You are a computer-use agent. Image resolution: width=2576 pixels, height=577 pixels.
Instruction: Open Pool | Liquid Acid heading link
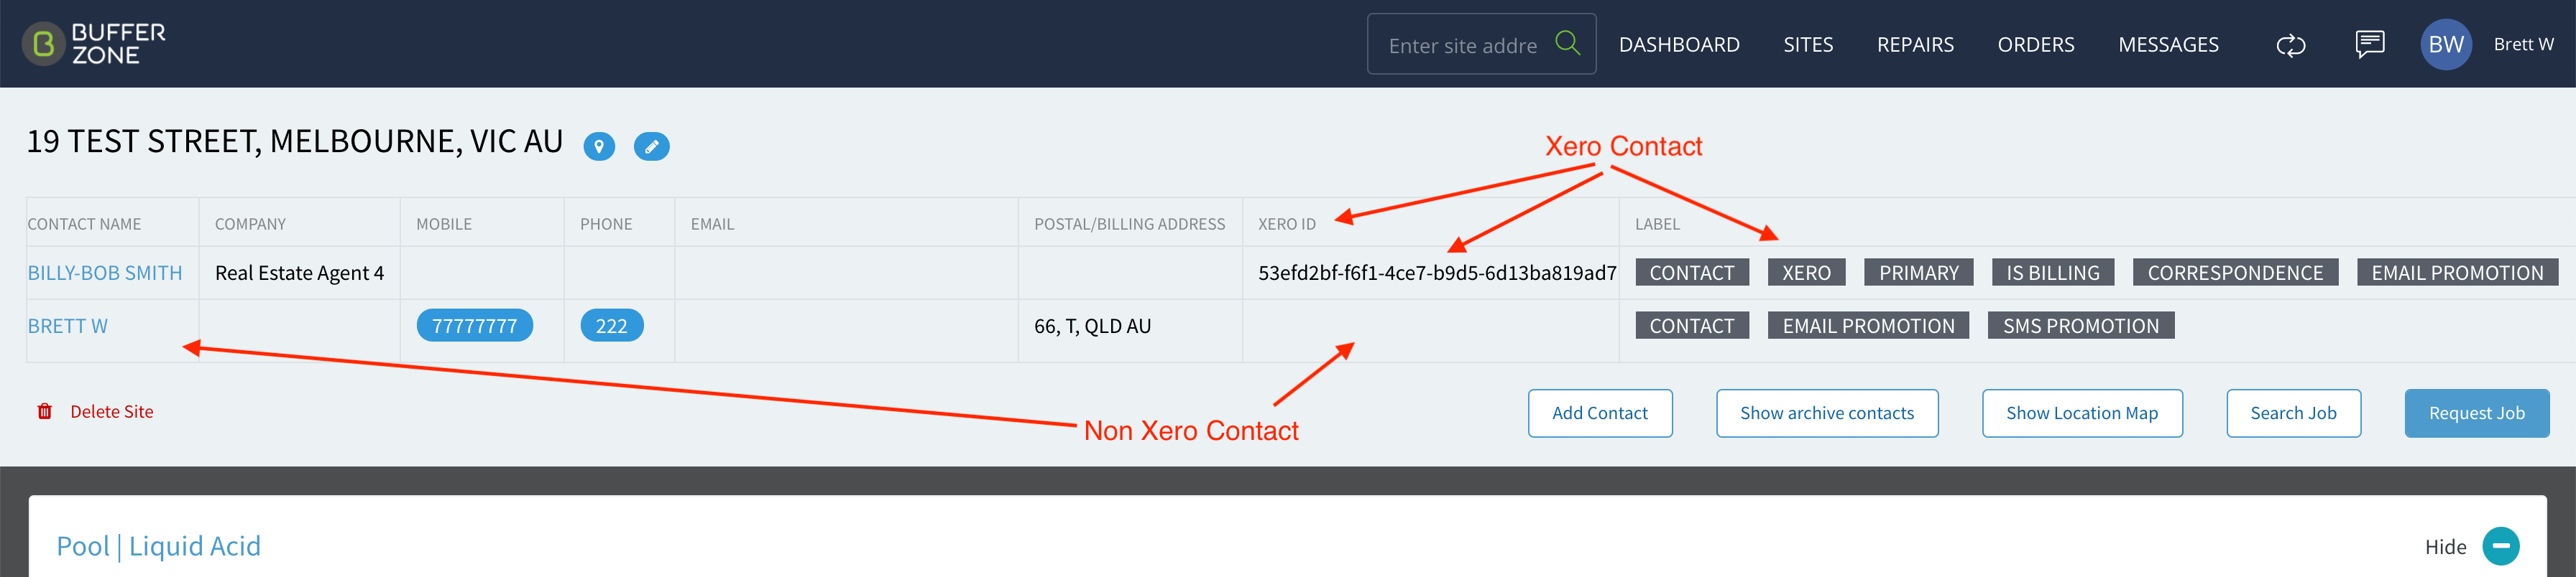pyautogui.click(x=158, y=546)
